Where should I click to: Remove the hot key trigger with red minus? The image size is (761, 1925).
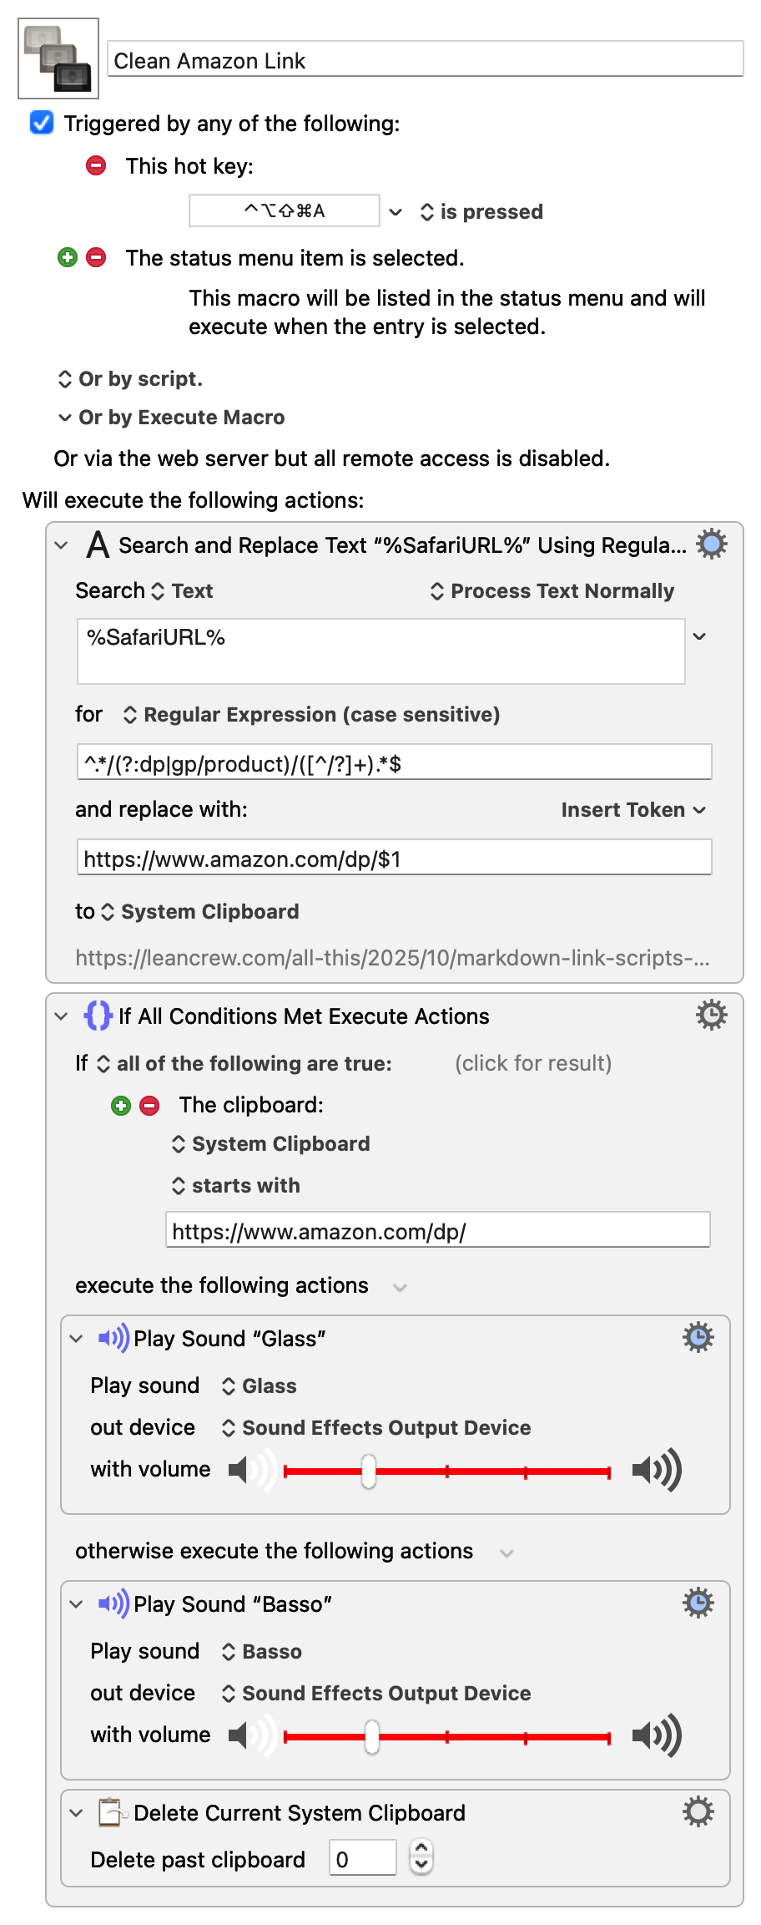point(96,165)
